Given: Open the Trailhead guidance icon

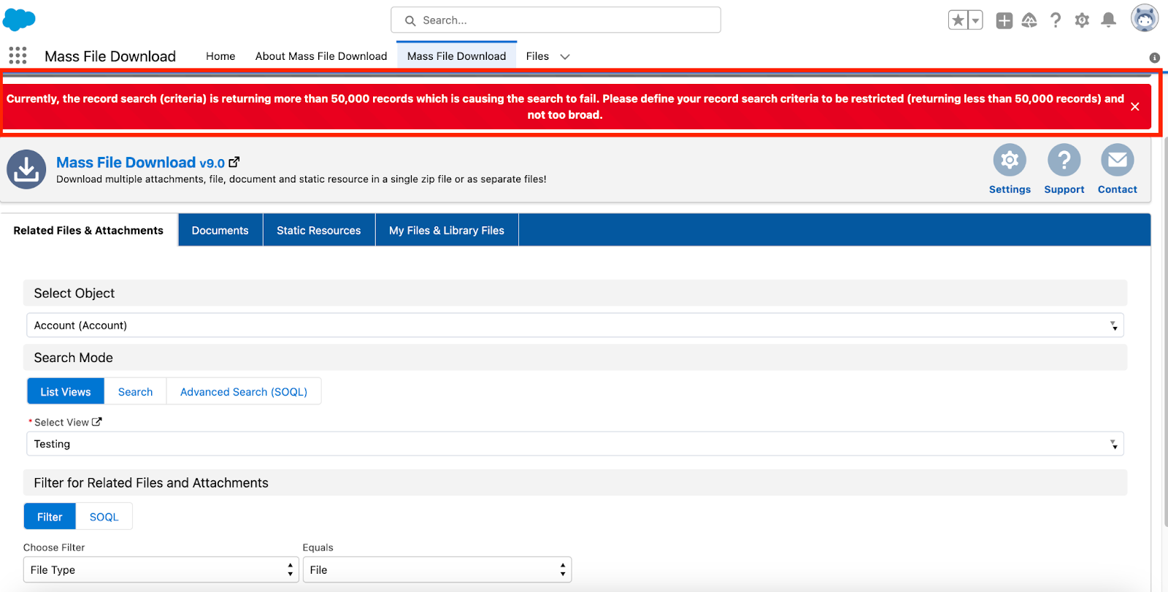Looking at the screenshot, I should click(x=1029, y=20).
